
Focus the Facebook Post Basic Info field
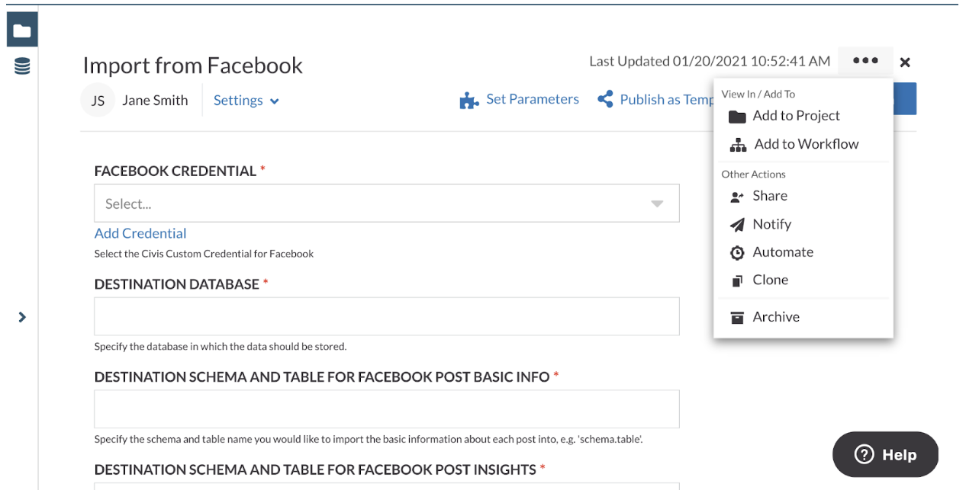pyautogui.click(x=386, y=409)
